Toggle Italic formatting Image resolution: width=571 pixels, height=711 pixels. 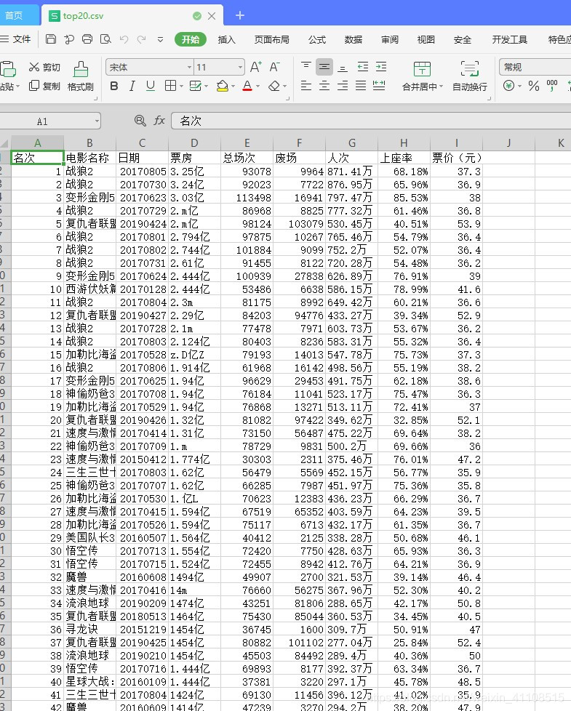(x=132, y=86)
